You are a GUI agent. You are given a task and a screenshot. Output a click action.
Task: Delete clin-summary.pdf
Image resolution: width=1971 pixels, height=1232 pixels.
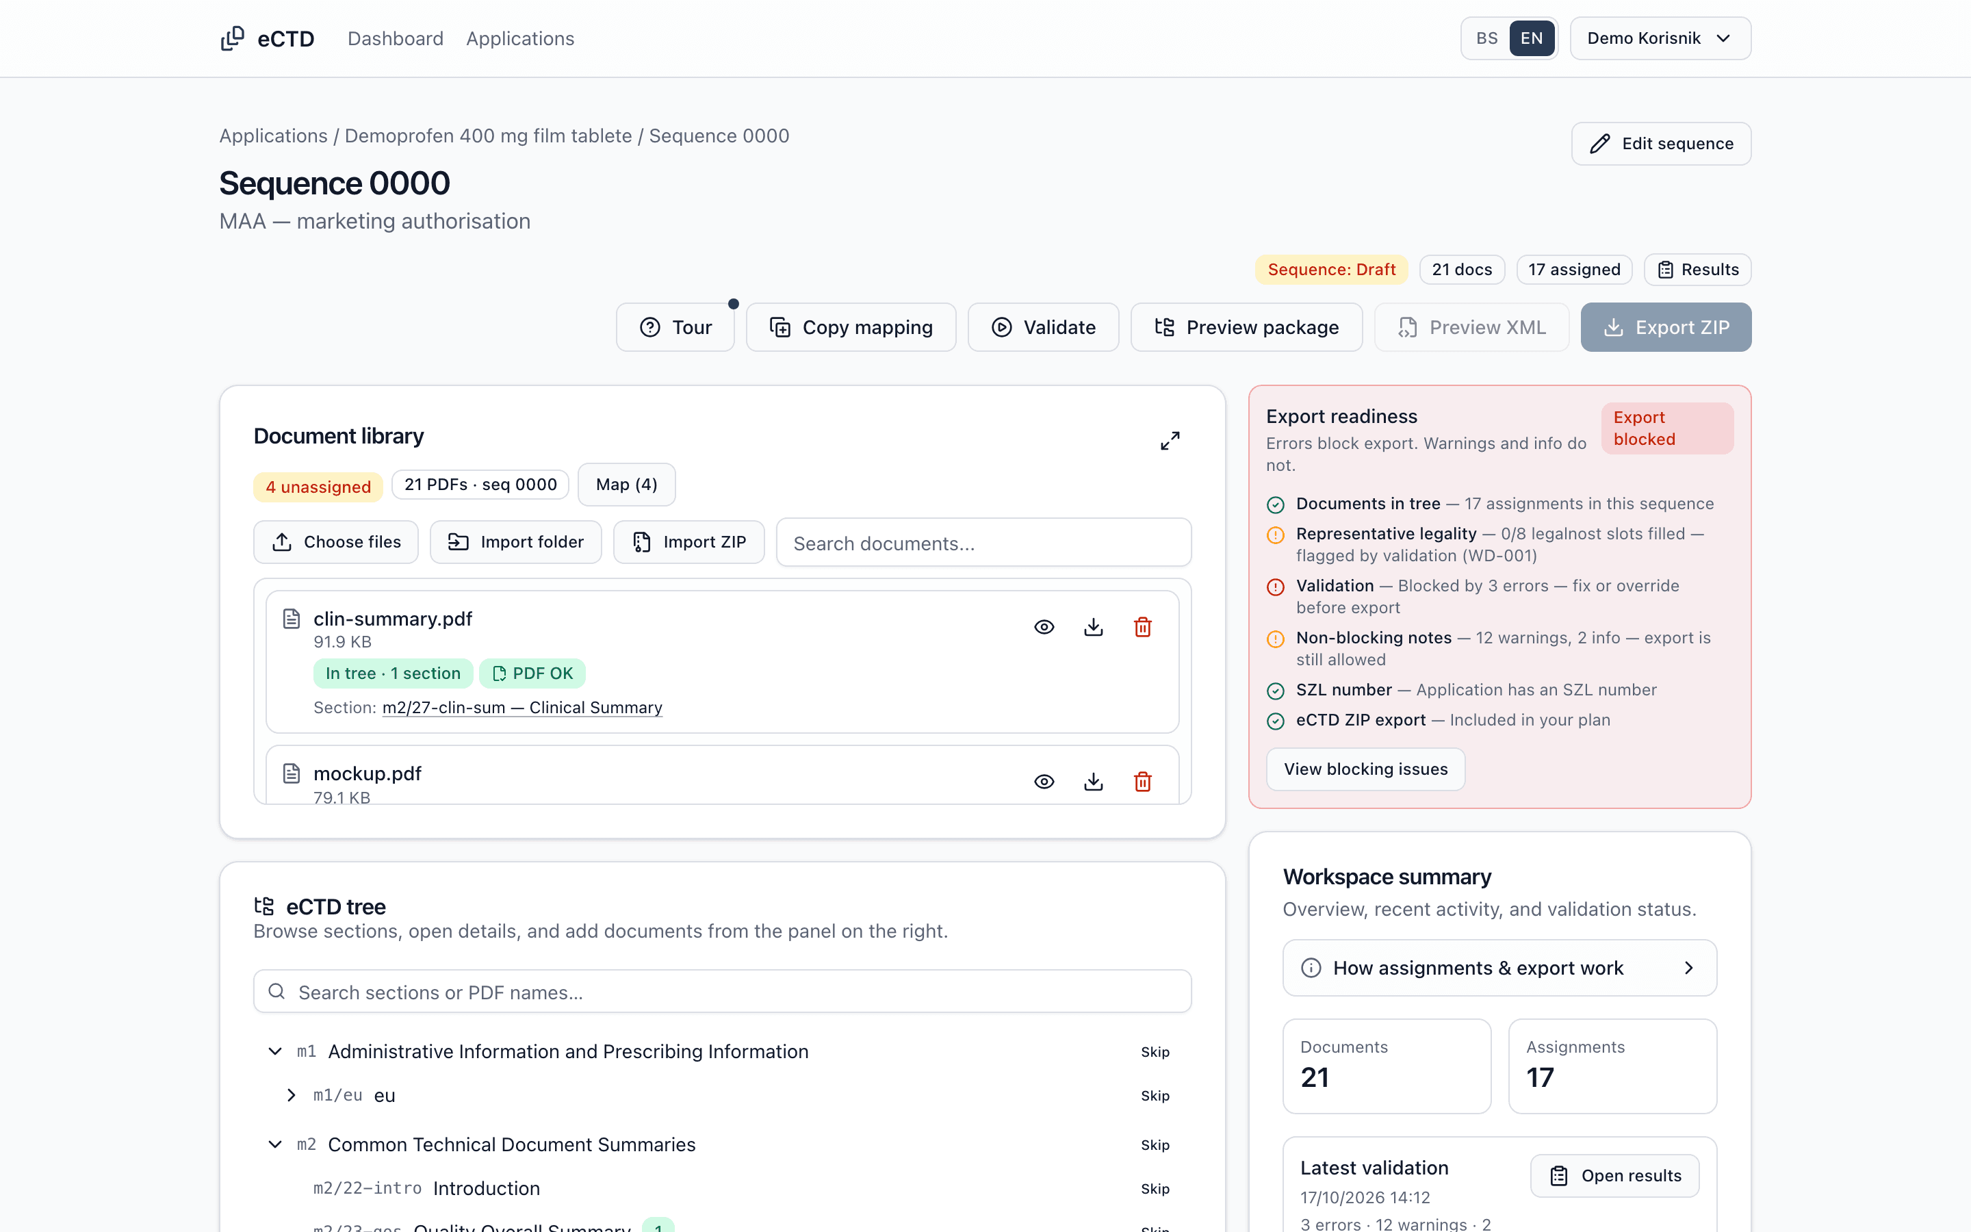(1143, 626)
